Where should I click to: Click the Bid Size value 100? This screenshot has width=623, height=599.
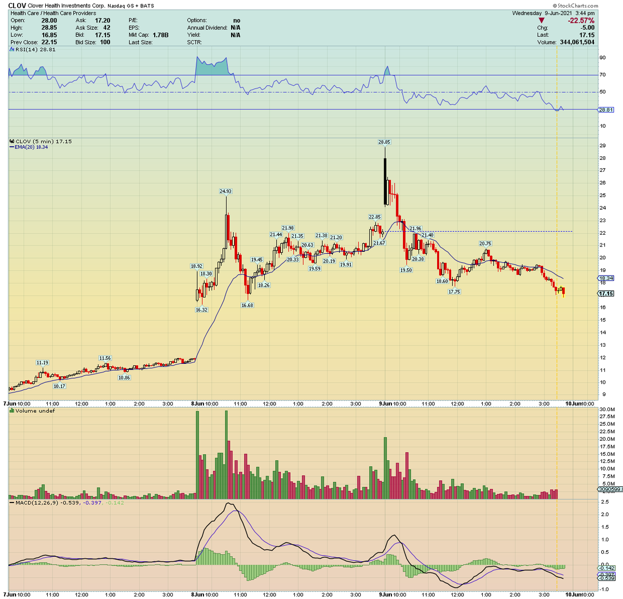coord(105,42)
